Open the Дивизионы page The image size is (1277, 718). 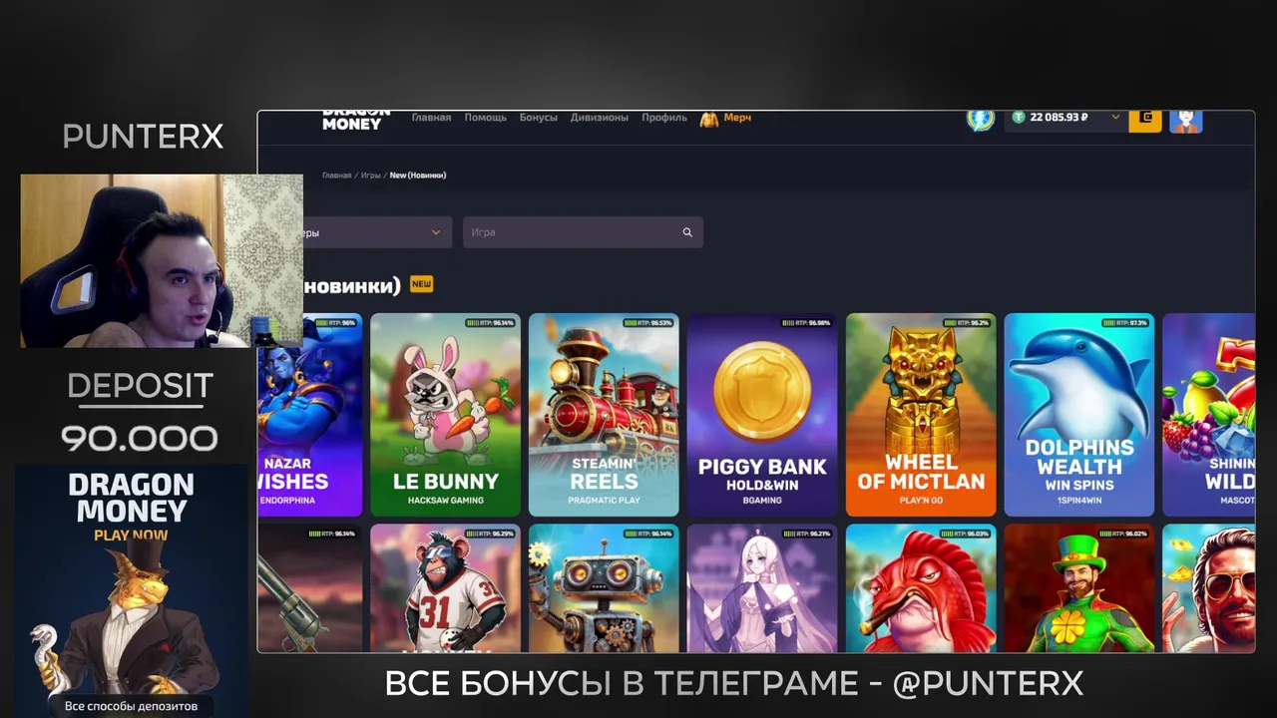600,118
